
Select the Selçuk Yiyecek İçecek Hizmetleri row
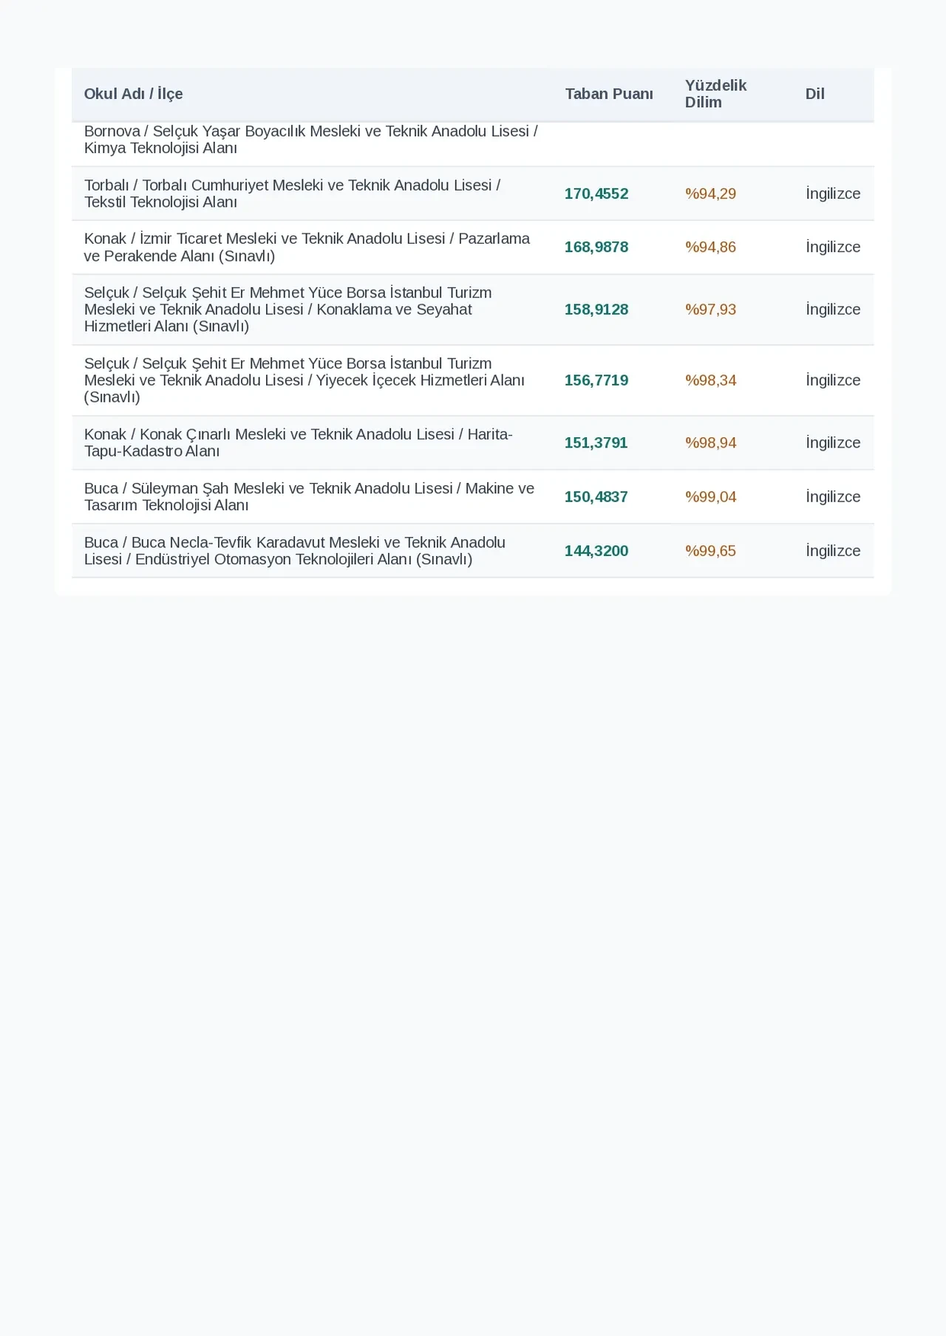(x=473, y=380)
